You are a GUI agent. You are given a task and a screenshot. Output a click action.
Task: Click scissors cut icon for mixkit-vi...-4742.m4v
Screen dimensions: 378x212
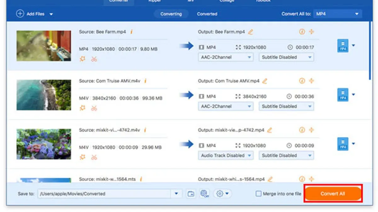pyautogui.click(x=94, y=157)
